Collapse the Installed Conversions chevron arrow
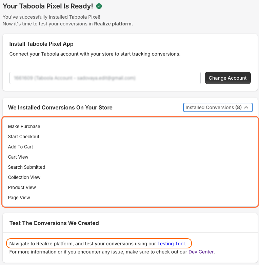The width and height of the screenshot is (259, 265). click(x=246, y=107)
